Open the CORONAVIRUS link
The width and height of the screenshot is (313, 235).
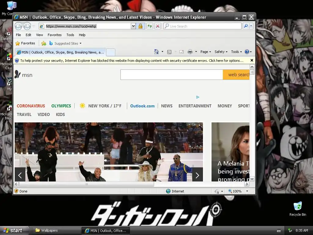pyautogui.click(x=31, y=106)
